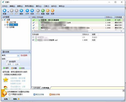
Task: Close the 任务管理 panel
Action: [29, 17]
